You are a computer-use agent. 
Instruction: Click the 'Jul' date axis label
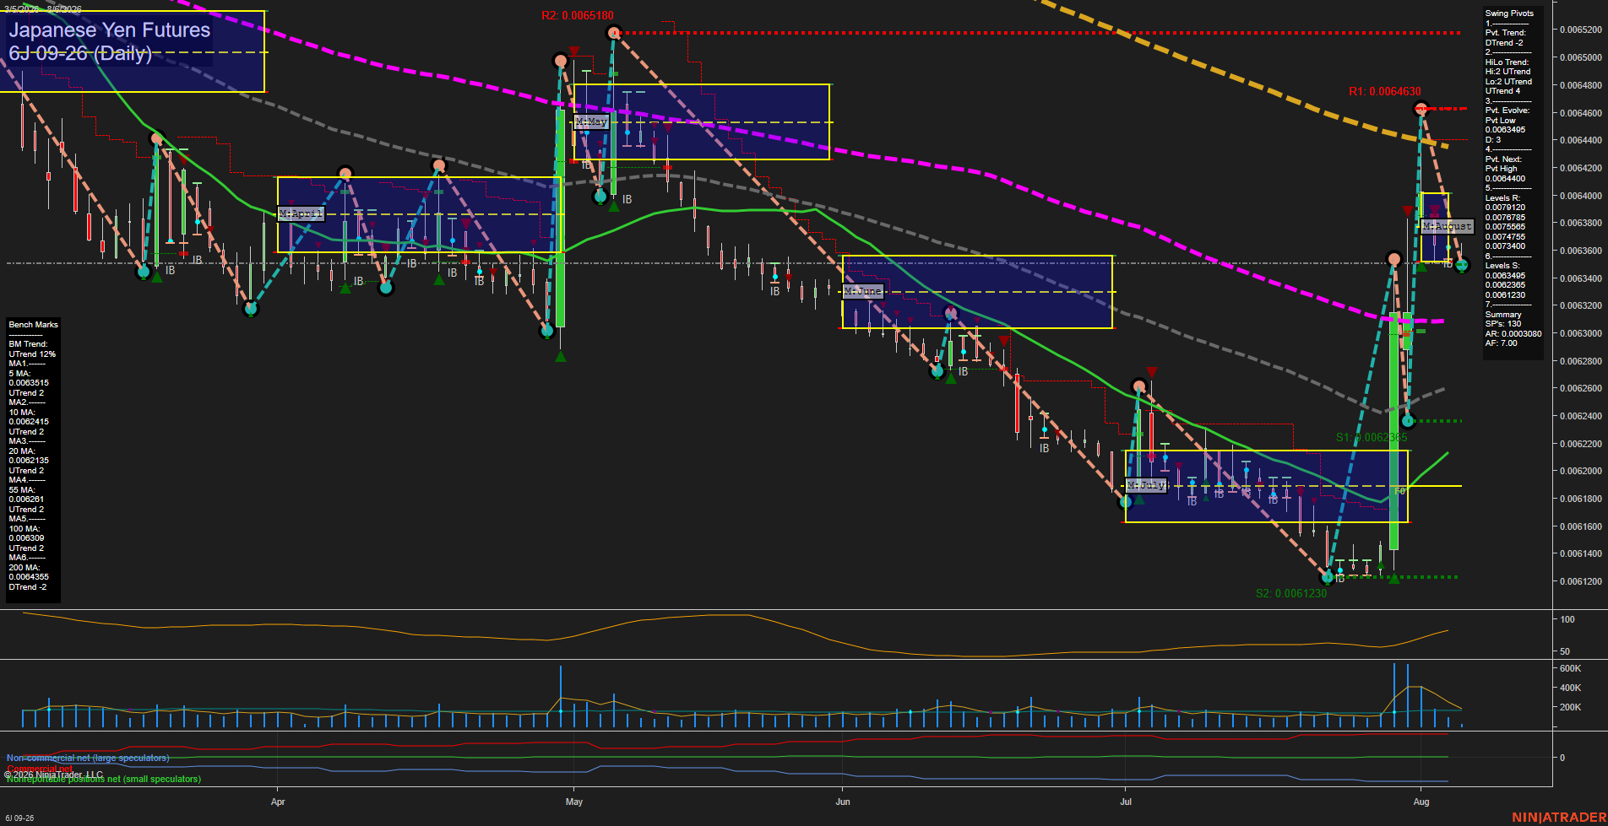(1126, 802)
